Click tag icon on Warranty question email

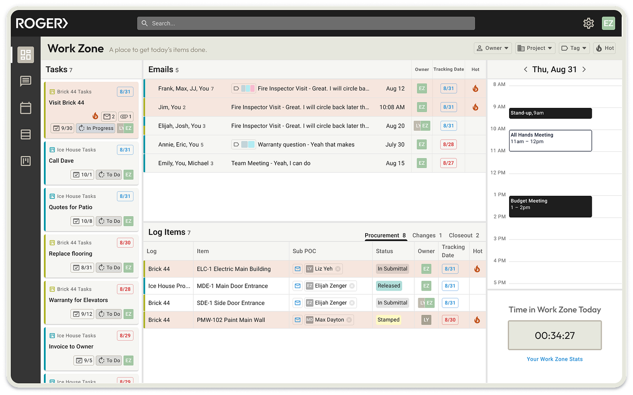236,144
